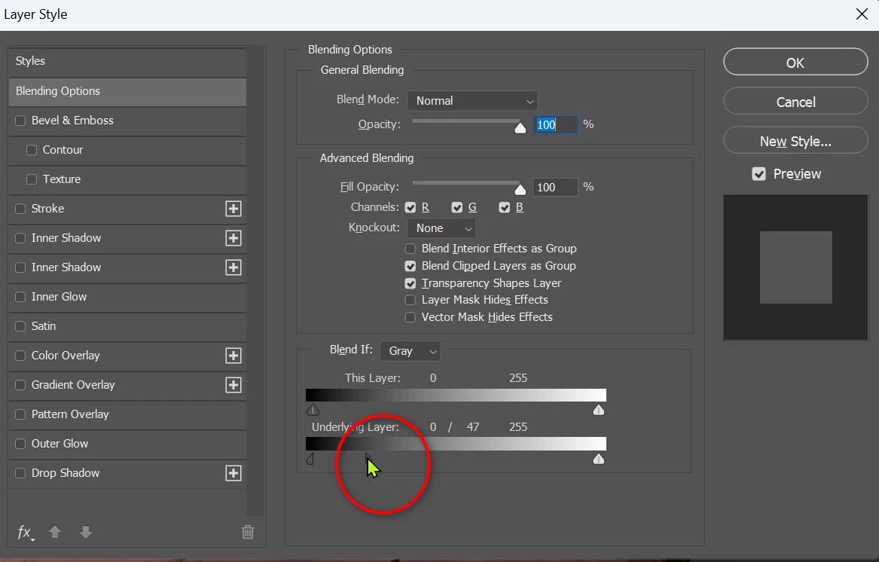Uncheck Transparency Shapes Layer
Screen dimensions: 879x562
(x=411, y=283)
